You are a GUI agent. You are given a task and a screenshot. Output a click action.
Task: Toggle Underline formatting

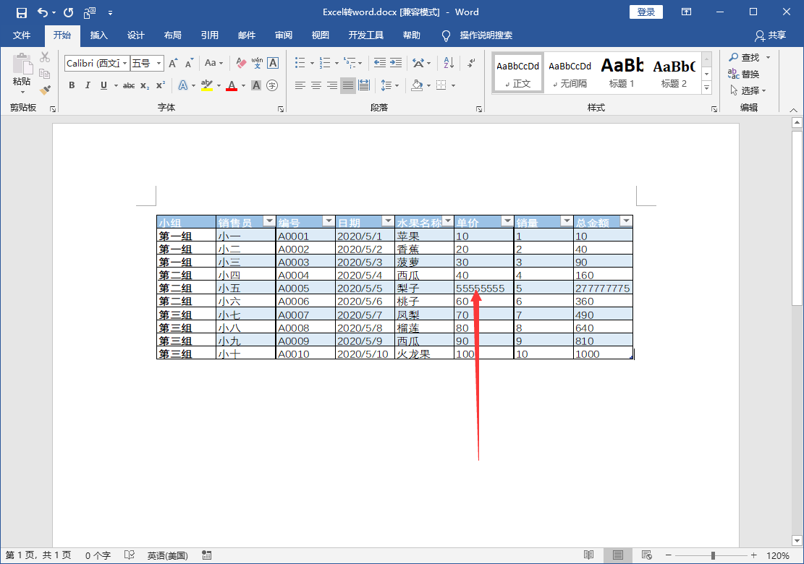(103, 85)
